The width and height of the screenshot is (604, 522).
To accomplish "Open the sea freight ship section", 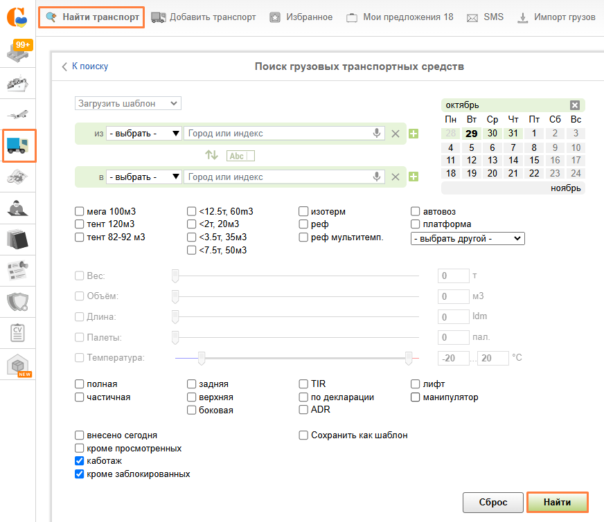I will tap(19, 84).
